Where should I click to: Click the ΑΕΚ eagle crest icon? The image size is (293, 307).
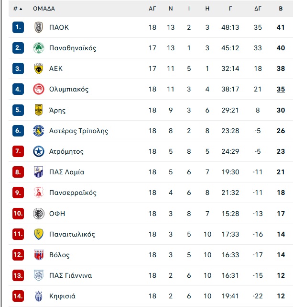click(39, 68)
